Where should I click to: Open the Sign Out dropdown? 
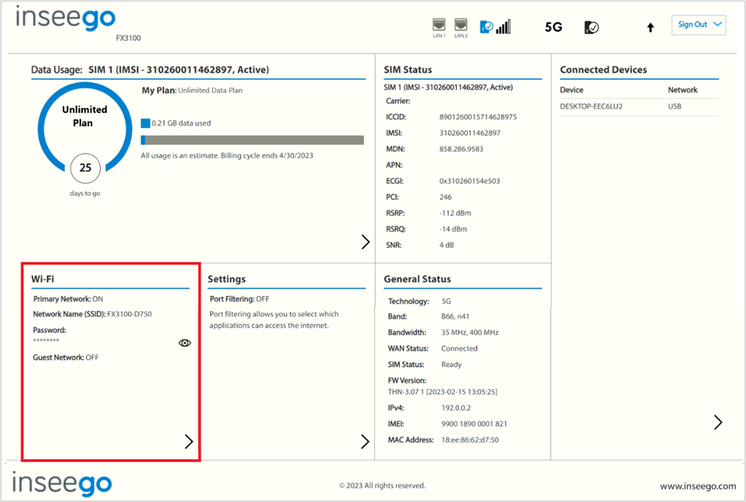[699, 25]
